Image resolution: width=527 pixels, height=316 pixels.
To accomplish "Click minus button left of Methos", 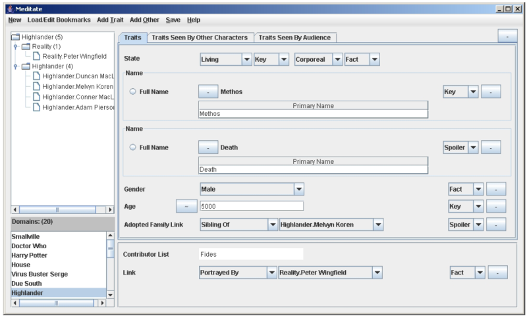I will (x=208, y=92).
